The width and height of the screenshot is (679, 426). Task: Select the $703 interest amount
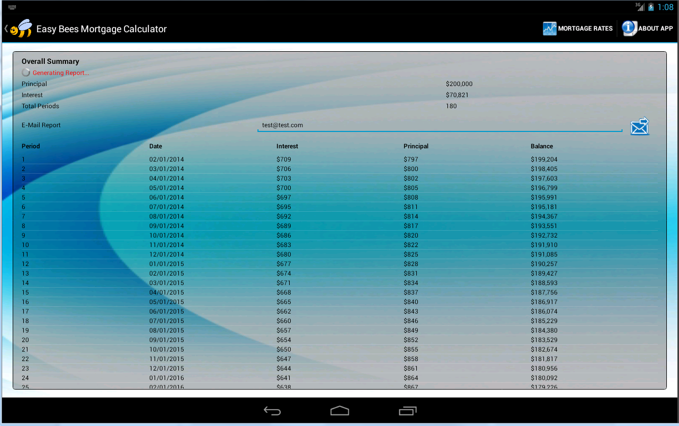point(284,178)
